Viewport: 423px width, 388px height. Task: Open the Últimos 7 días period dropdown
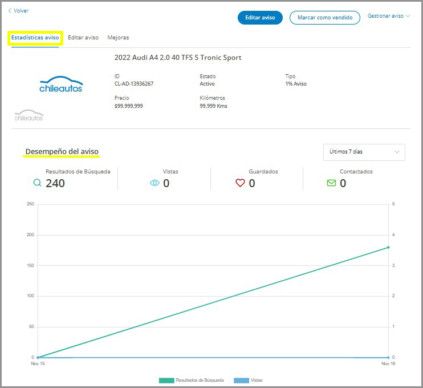(364, 152)
